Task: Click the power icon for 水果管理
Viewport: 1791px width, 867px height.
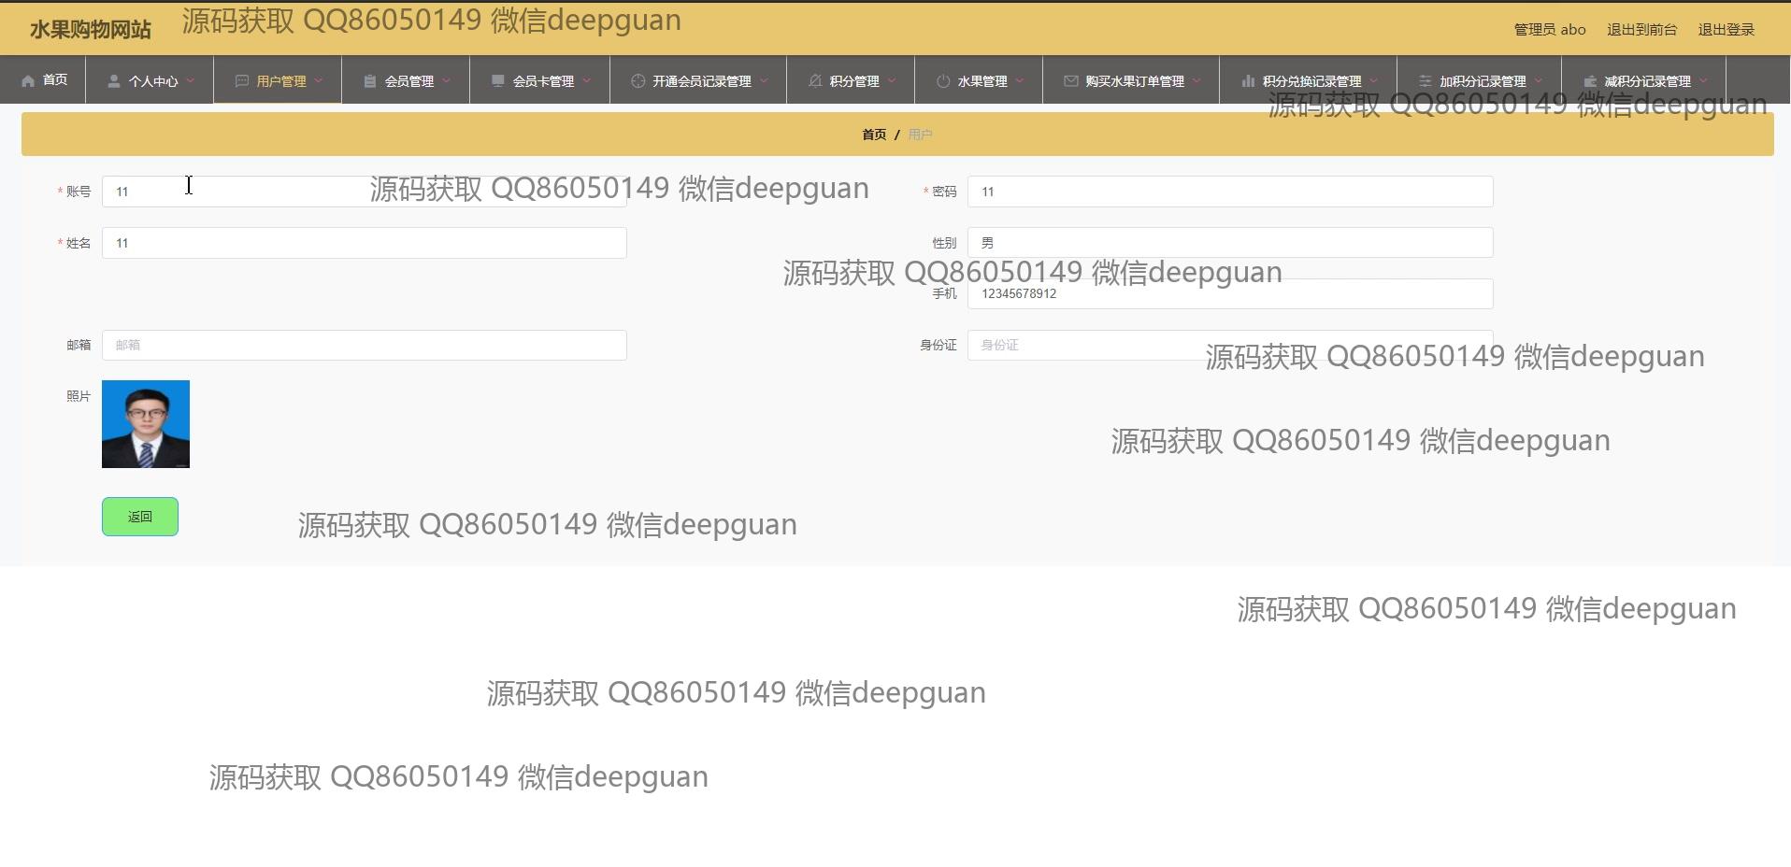Action: click(942, 81)
